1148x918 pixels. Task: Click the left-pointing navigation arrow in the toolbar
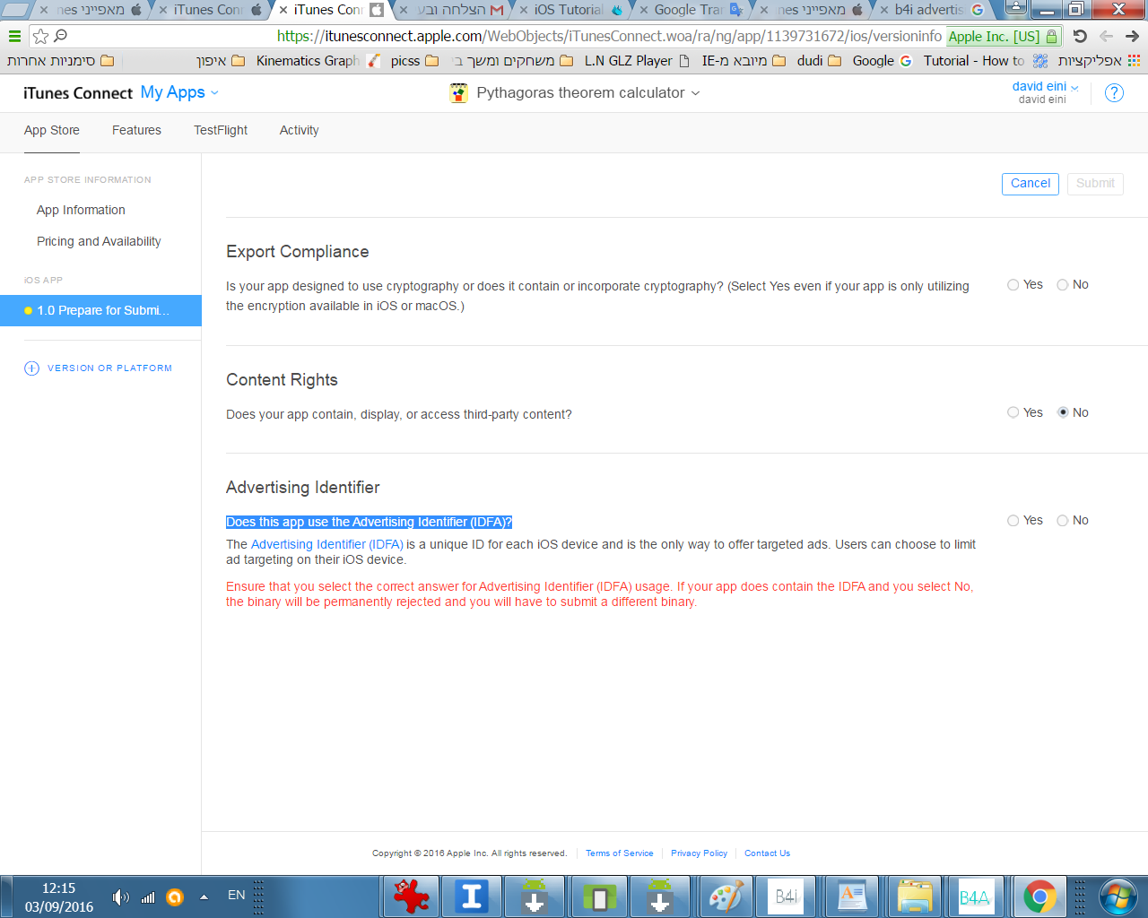click(1107, 36)
